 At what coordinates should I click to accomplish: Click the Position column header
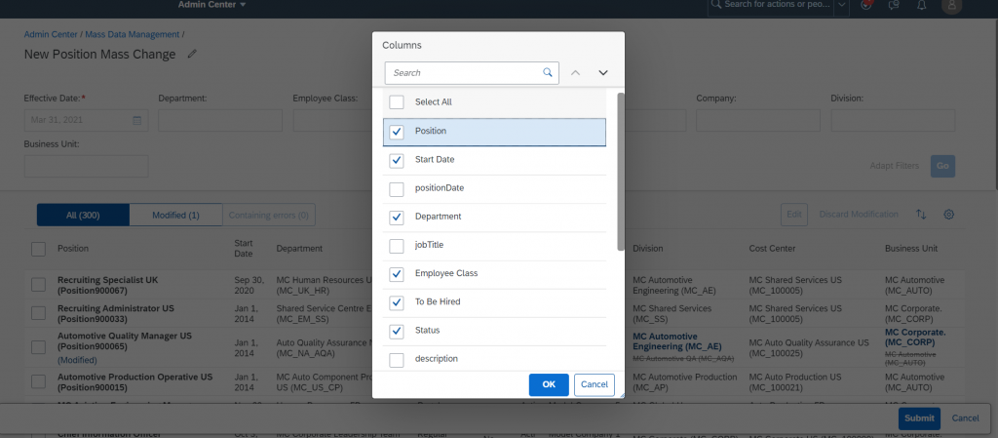[x=73, y=249]
